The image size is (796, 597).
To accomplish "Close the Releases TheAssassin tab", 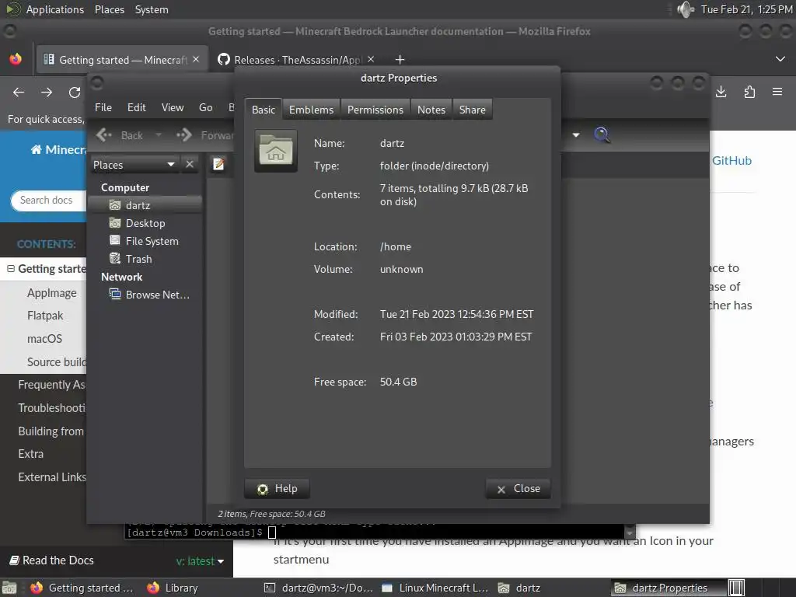I will click(x=371, y=59).
